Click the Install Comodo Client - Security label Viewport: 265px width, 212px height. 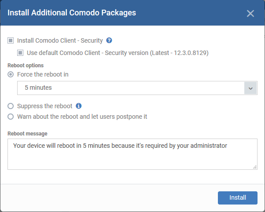(x=60, y=41)
